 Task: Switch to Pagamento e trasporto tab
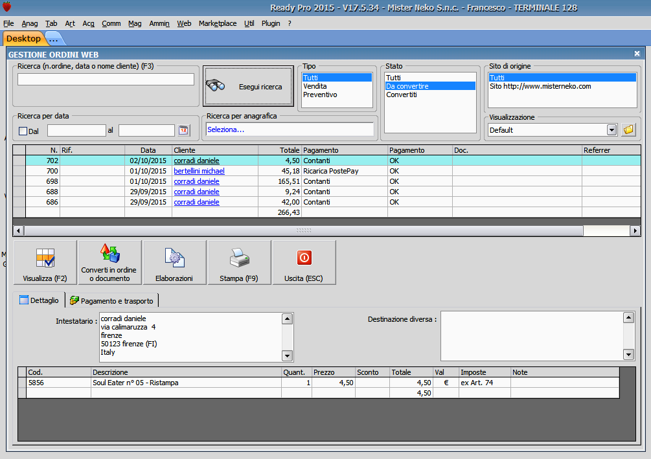coord(112,300)
